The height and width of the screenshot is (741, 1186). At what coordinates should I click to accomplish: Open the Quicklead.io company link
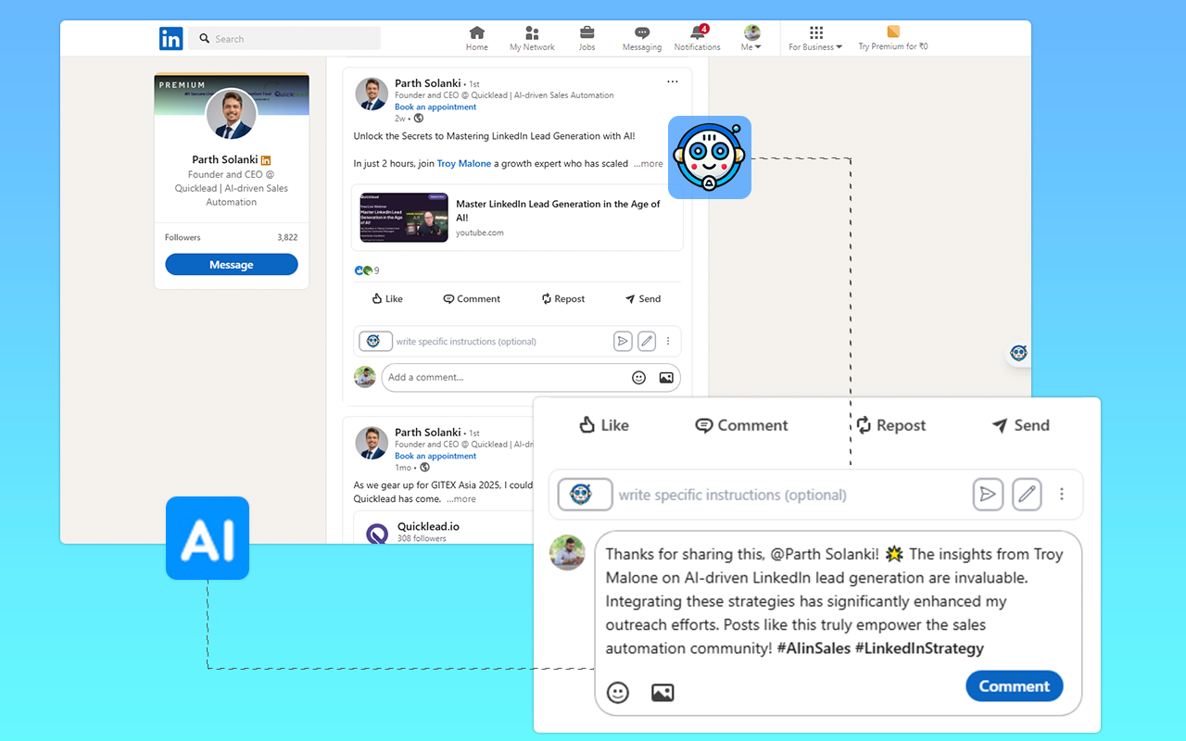click(x=428, y=526)
